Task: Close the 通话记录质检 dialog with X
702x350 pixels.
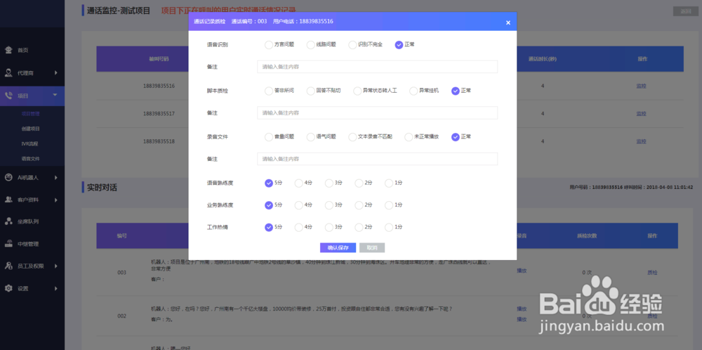Action: click(x=508, y=22)
